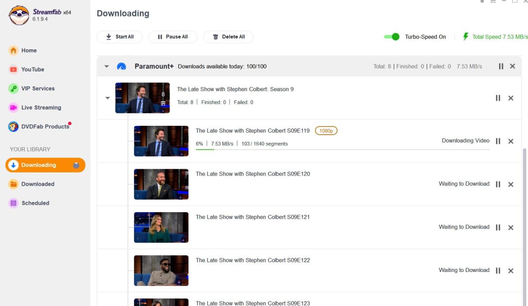This screenshot has width=528, height=306.
Task: Click the '103 / 1640 segments' text
Action: (264, 144)
